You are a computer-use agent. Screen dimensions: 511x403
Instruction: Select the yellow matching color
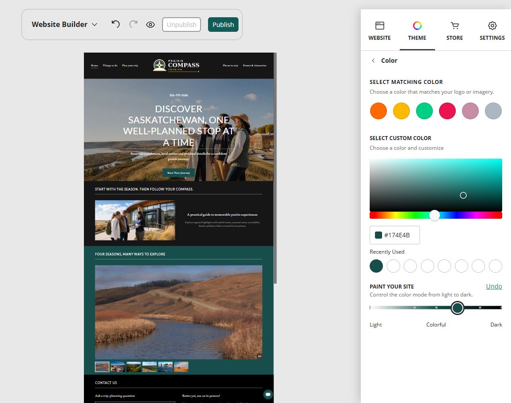[401, 111]
